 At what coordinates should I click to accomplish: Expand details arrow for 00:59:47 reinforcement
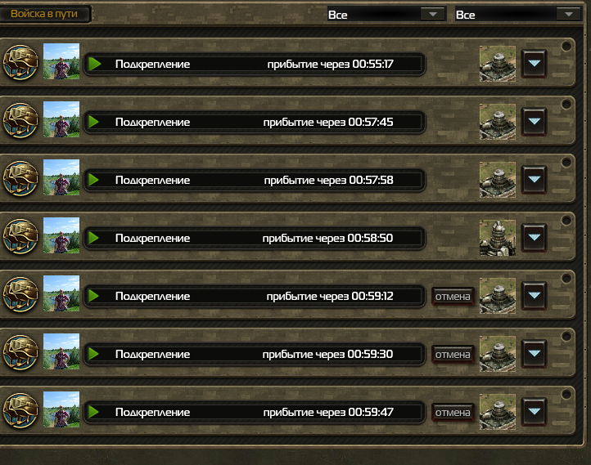534,412
